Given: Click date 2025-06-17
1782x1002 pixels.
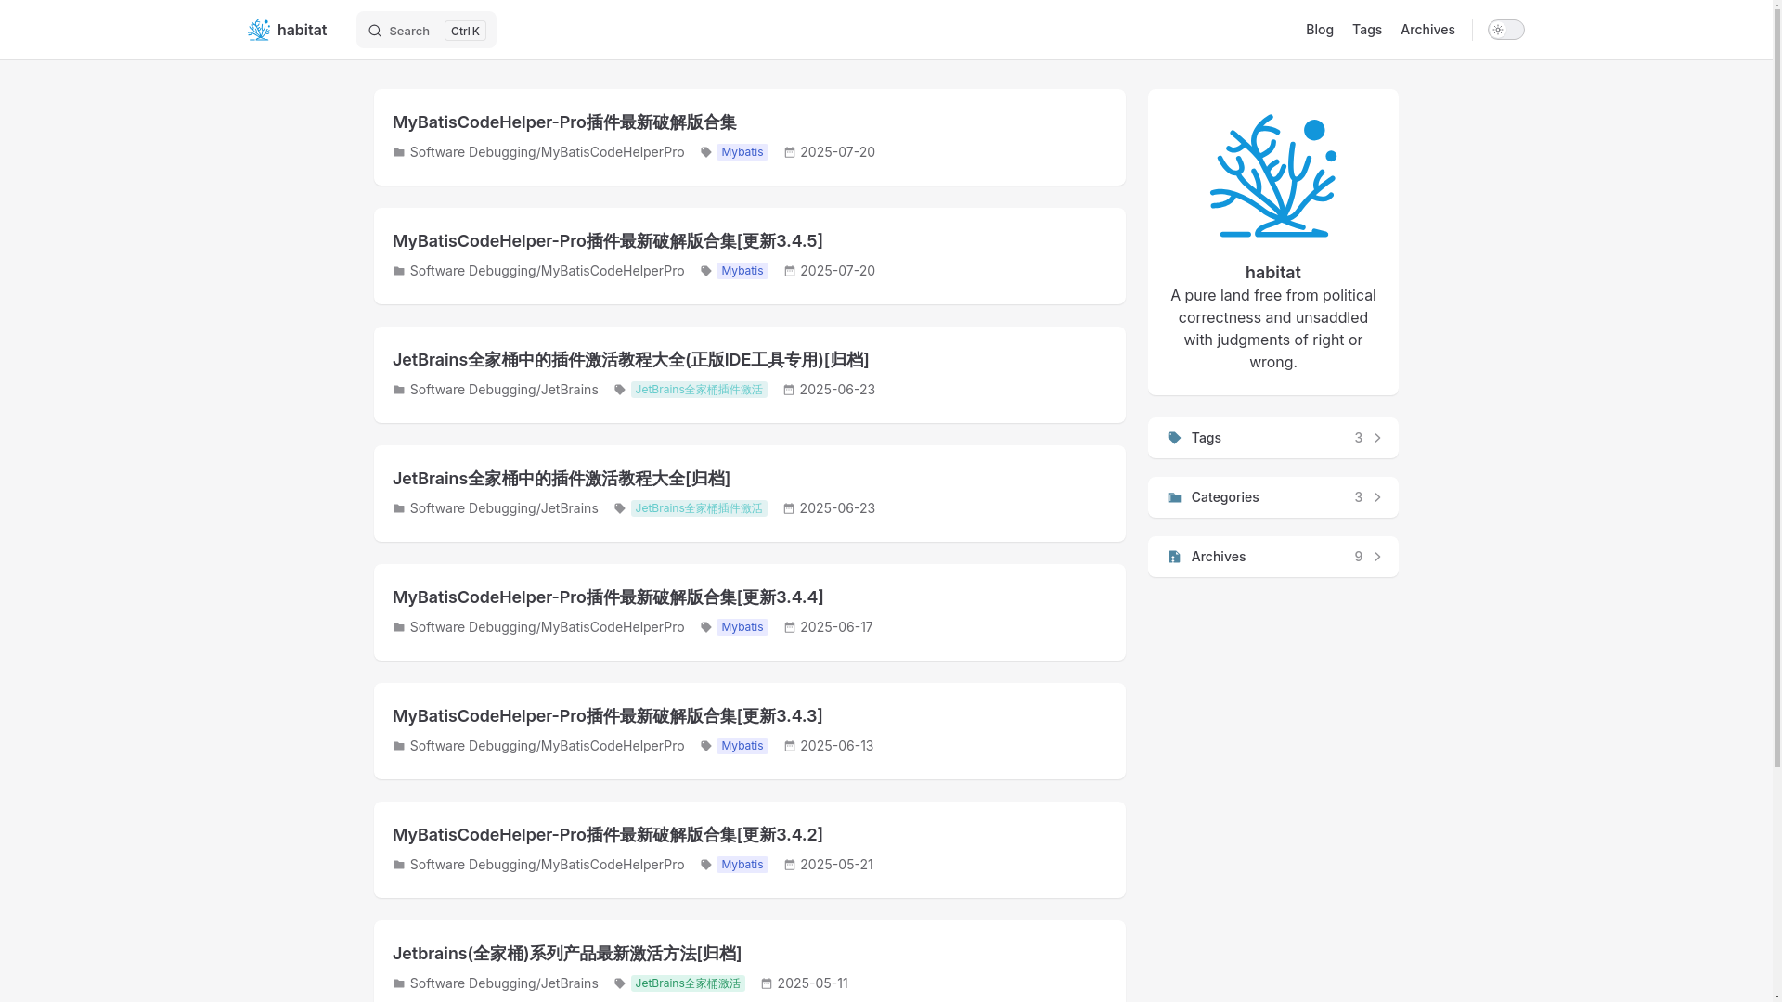Looking at the screenshot, I should pyautogui.click(x=836, y=627).
